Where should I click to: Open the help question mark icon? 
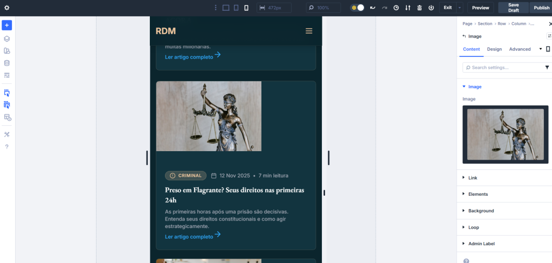point(6,147)
